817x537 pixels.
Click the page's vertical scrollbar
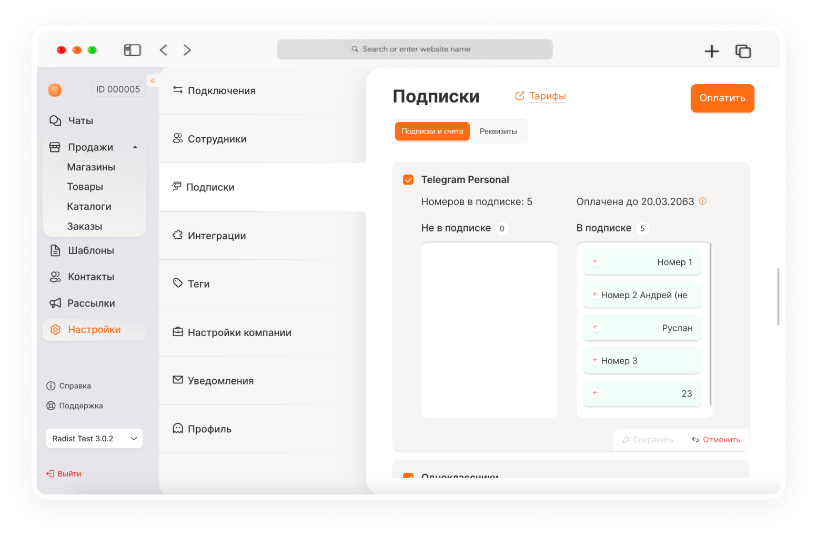tap(778, 297)
